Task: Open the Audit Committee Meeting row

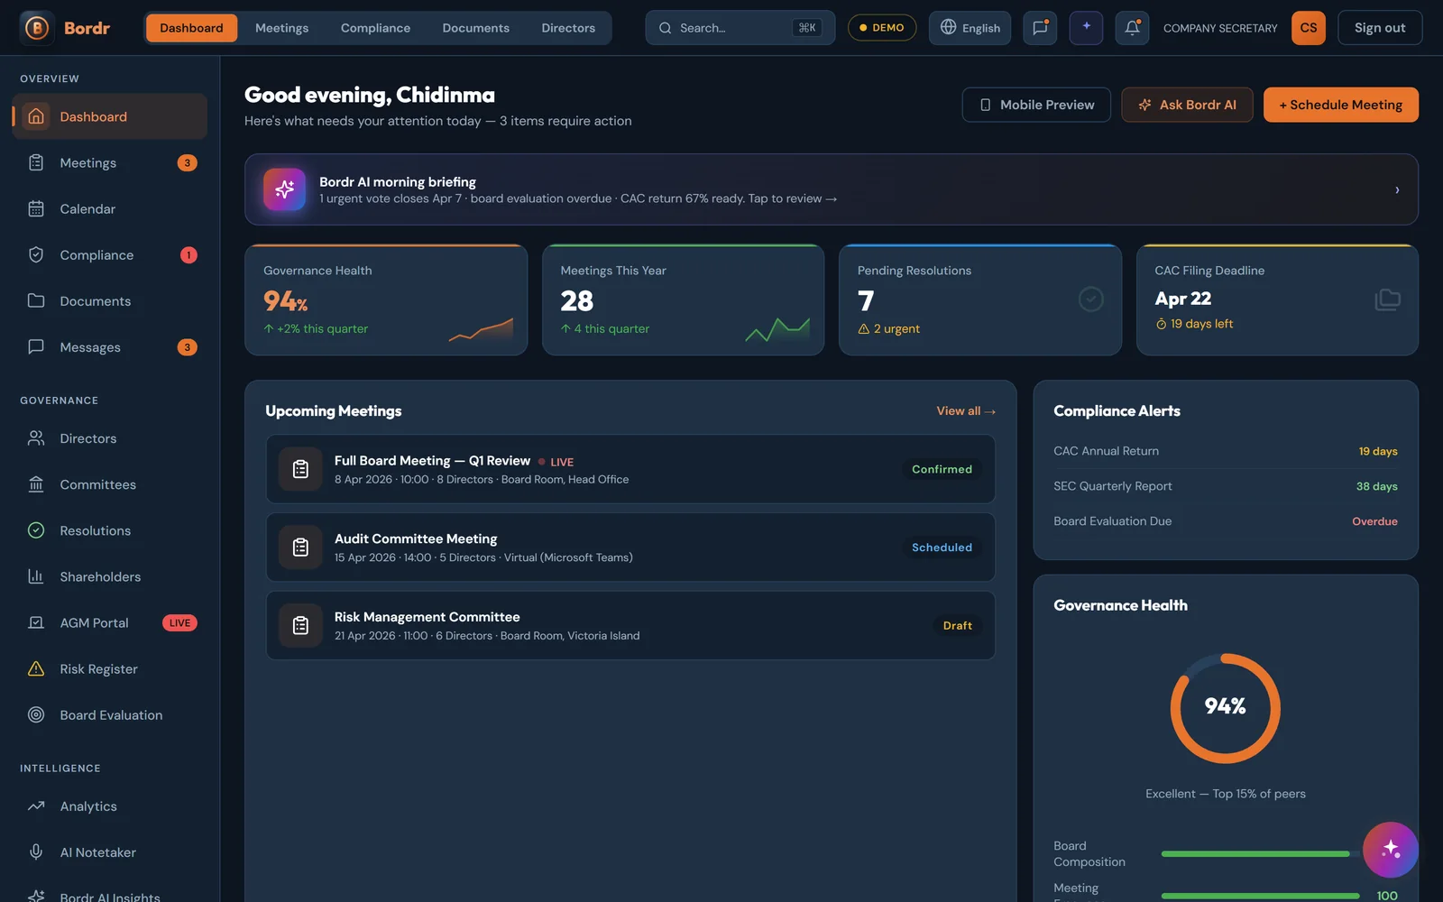Action: point(630,548)
